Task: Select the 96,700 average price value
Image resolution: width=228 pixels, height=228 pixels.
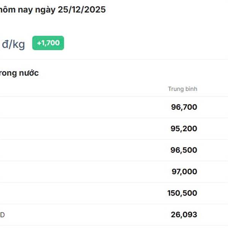Action: tap(184, 107)
